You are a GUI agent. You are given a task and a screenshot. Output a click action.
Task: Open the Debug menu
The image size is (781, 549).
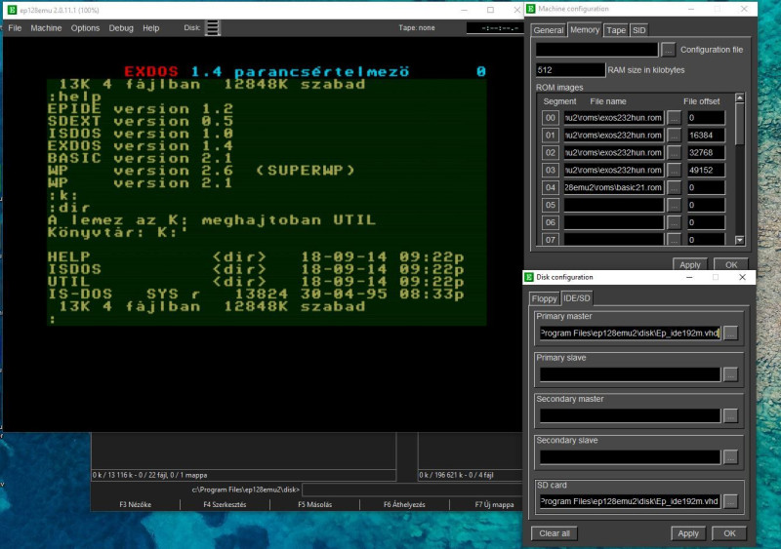(121, 28)
